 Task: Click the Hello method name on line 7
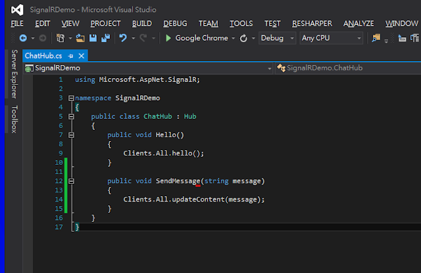(x=166, y=135)
